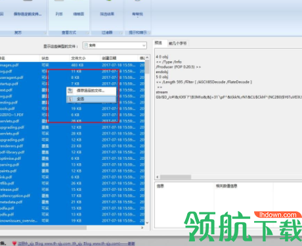The width and height of the screenshot is (302, 246).
Task: Click the save icon in the context menu
Action: click(70, 91)
